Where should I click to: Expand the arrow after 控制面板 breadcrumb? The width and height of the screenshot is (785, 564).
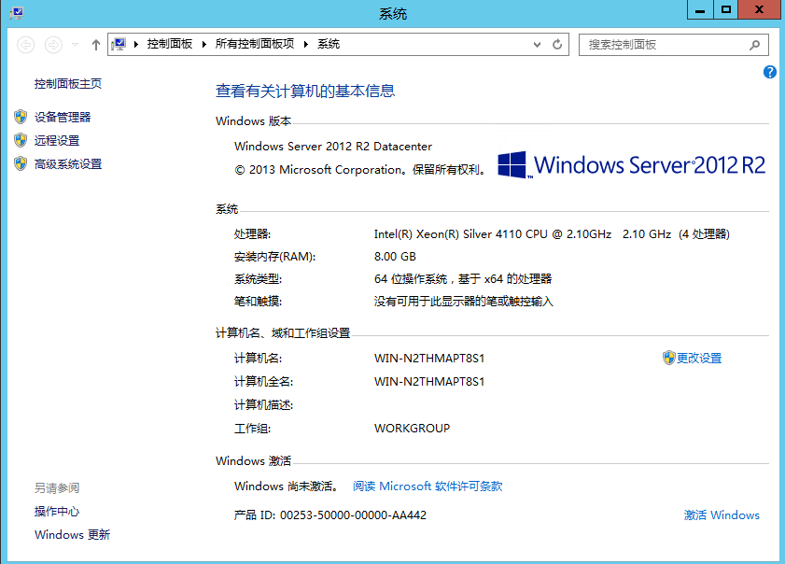(204, 44)
